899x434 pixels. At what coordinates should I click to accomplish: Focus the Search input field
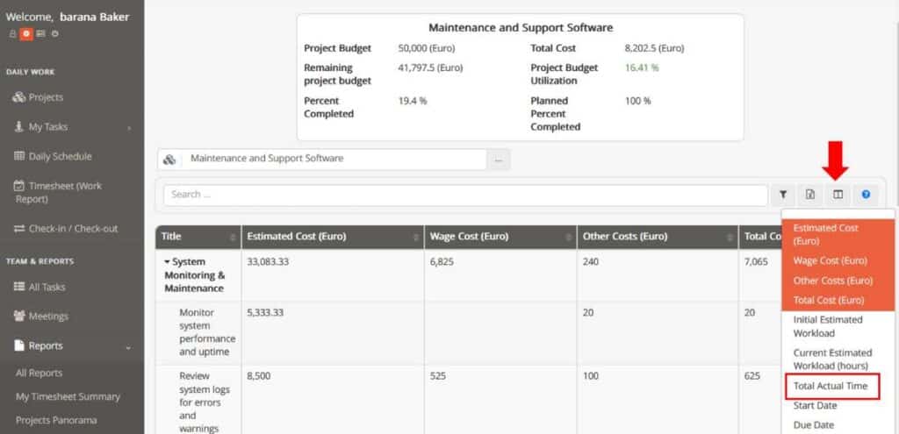coord(465,195)
